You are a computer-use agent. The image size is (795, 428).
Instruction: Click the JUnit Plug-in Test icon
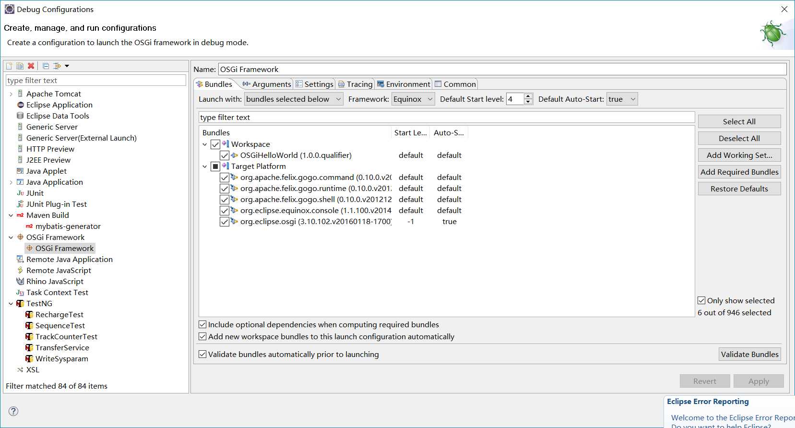point(20,204)
